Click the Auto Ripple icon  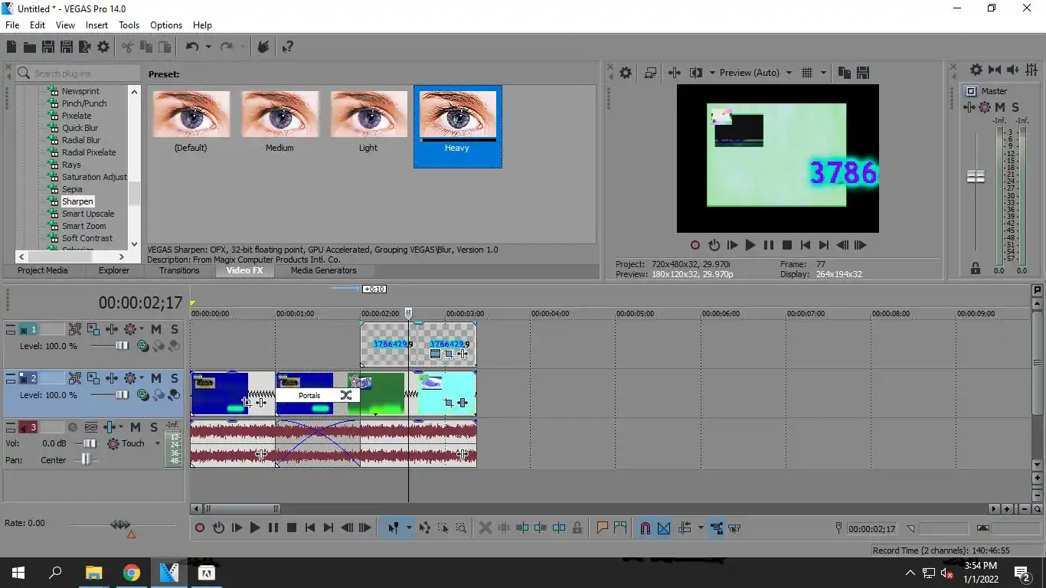[x=685, y=528]
